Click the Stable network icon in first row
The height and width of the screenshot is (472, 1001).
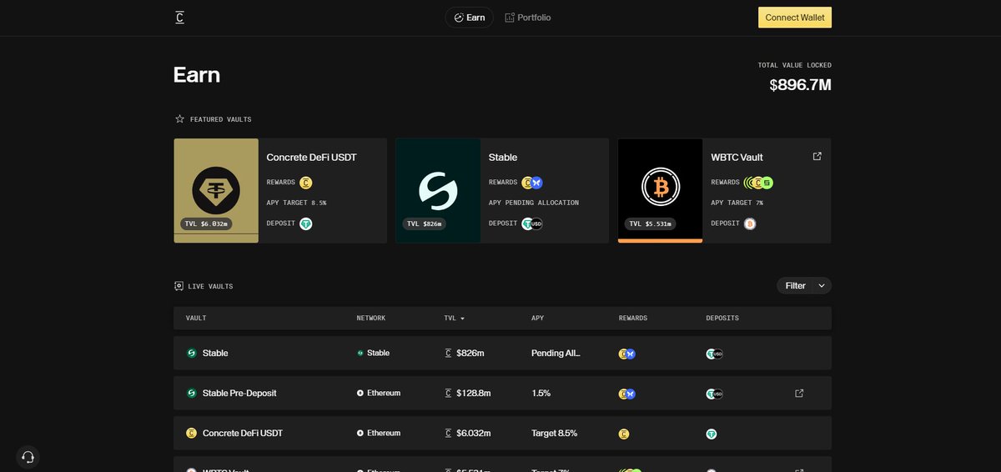(x=360, y=353)
